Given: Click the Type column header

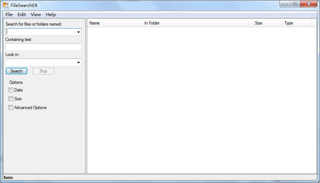Looking at the screenshot, I should 296,23.
